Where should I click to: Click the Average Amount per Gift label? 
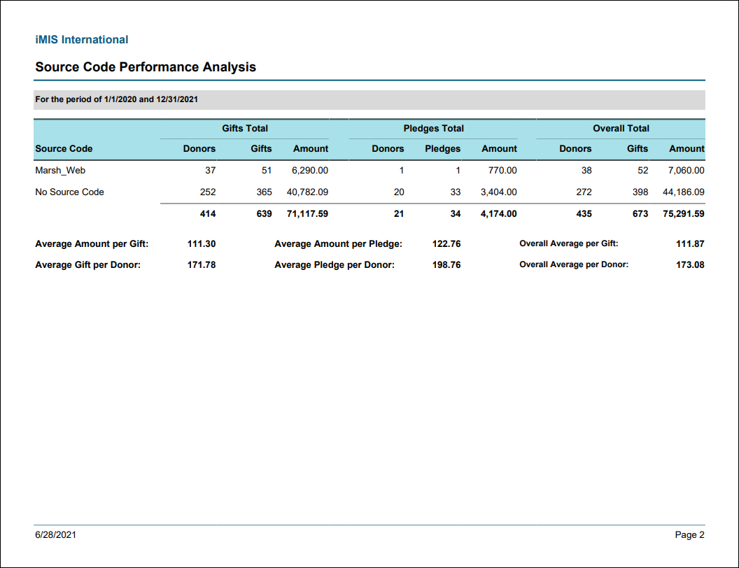point(92,244)
